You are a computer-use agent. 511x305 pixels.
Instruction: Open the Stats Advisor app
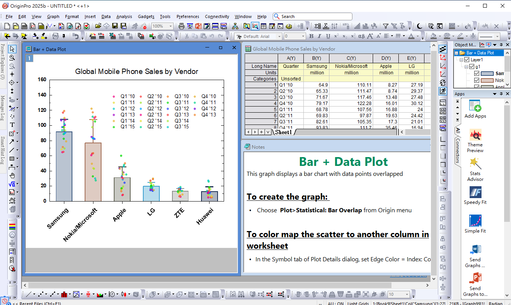[x=475, y=169]
